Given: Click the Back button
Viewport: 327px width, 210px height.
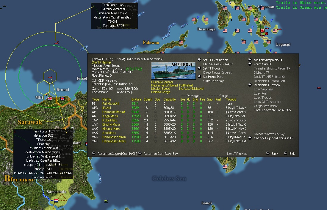Looking at the screenshot, I should tap(274, 154).
